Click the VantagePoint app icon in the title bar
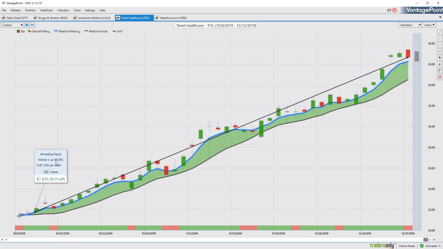The height and width of the screenshot is (249, 443). [x=3, y=3]
